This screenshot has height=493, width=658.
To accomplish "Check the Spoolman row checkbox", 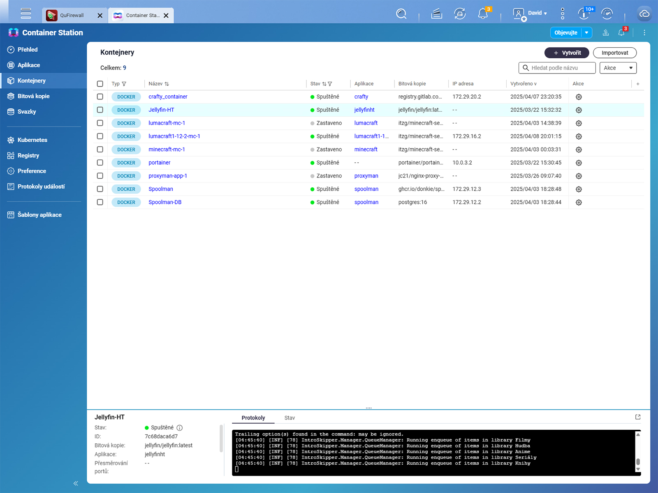I will tap(100, 189).
